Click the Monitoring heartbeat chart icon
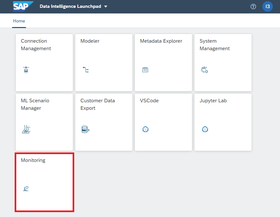This screenshot has height=217, width=280. (x=26, y=189)
